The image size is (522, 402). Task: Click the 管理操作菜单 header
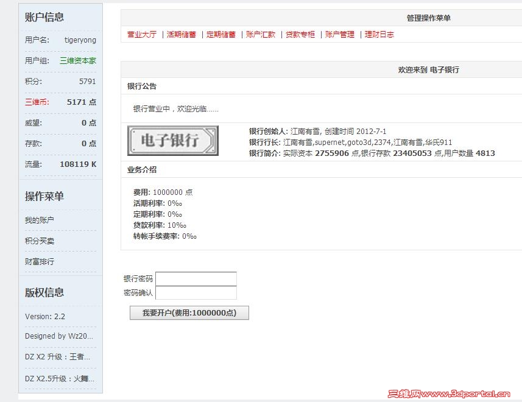(x=429, y=18)
